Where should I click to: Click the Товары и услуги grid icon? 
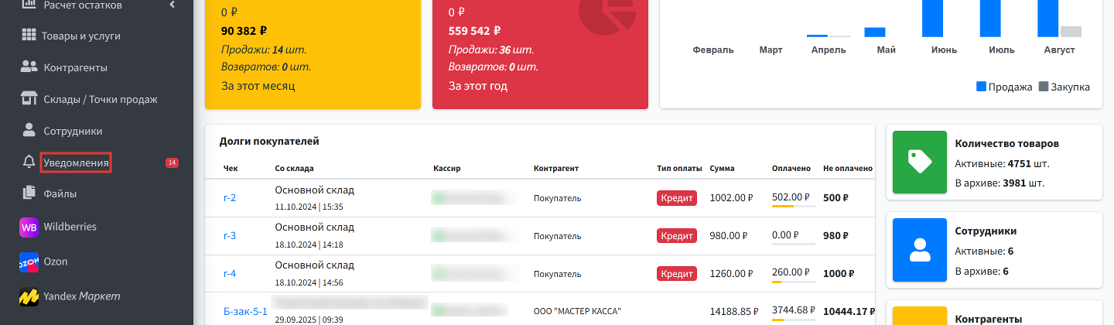pyautogui.click(x=29, y=35)
